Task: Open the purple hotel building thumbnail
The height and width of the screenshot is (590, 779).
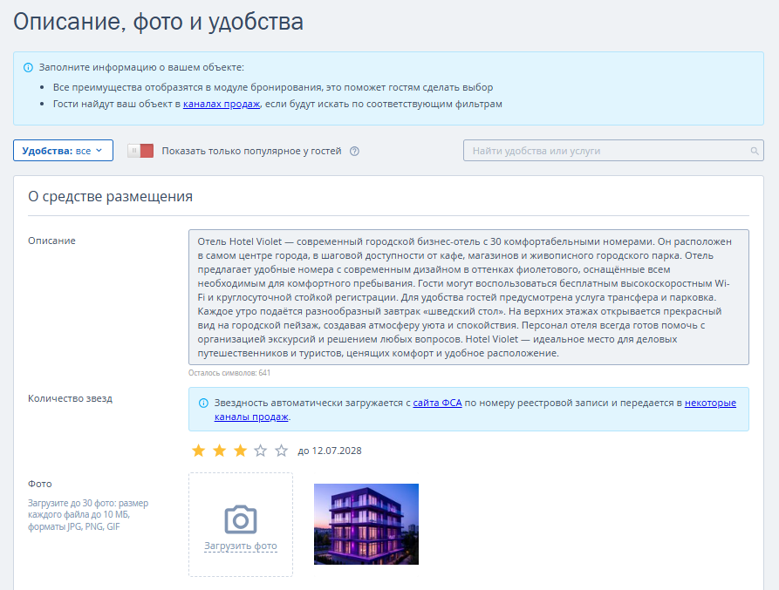Action: click(x=366, y=524)
